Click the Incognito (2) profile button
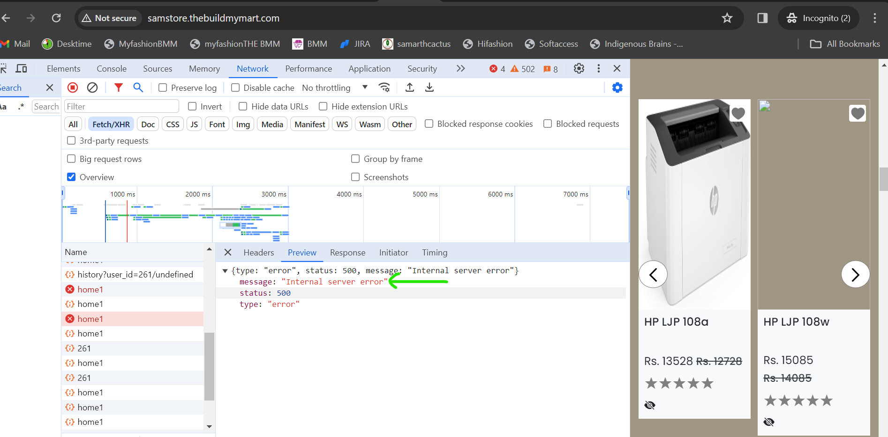Image resolution: width=888 pixels, height=437 pixels. [819, 18]
